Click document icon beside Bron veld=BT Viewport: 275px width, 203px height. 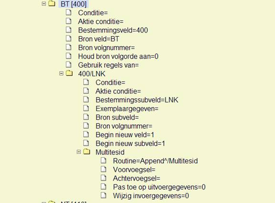[x=69, y=39]
